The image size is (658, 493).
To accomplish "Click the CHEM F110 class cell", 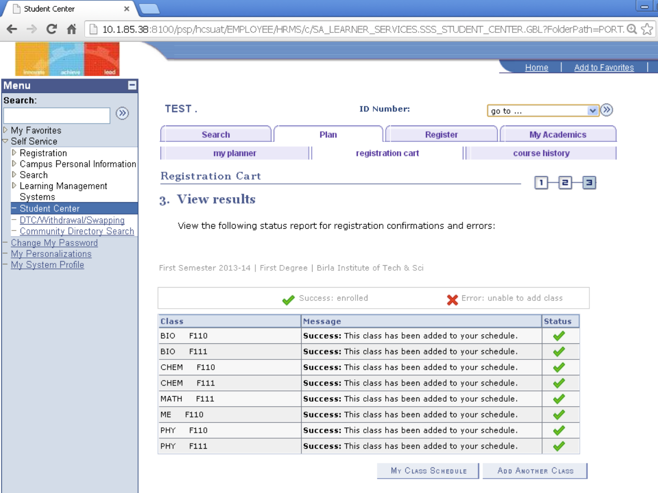I will pyautogui.click(x=229, y=367).
